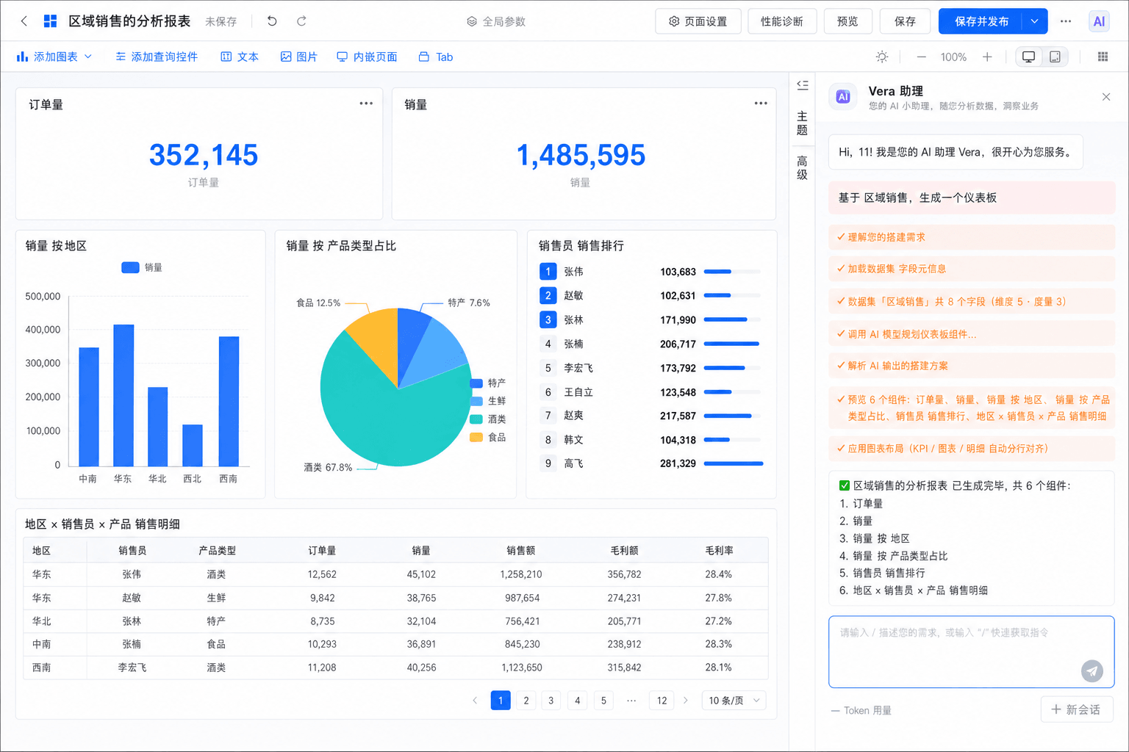The image size is (1129, 752).
Task: Click the progress bar for 张楠
Action: (731, 344)
